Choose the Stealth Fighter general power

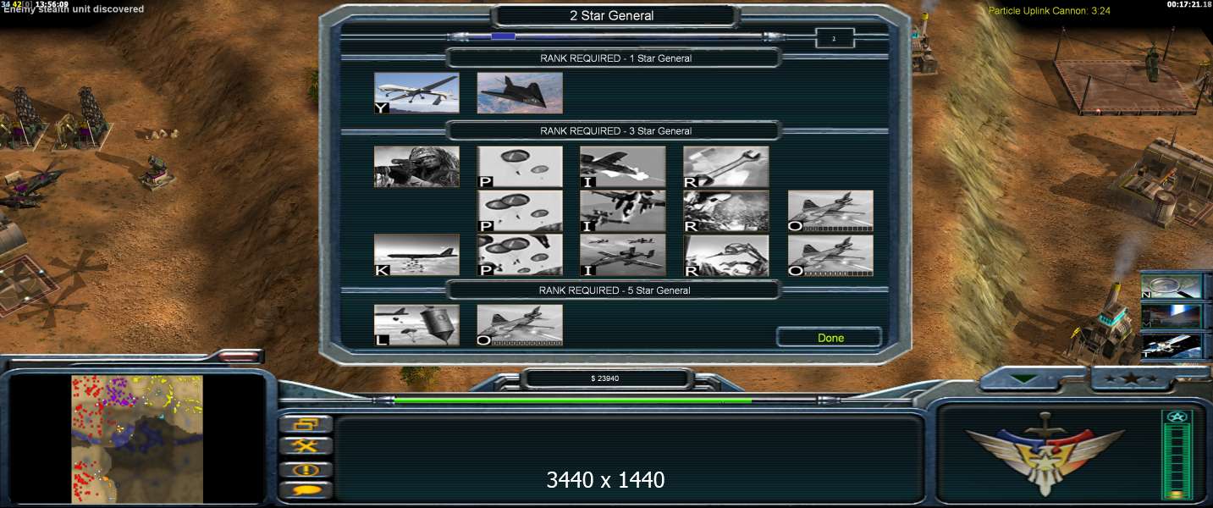[x=520, y=93]
